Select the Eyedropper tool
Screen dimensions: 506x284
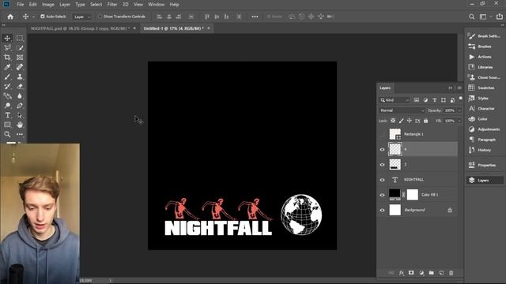tap(7, 67)
